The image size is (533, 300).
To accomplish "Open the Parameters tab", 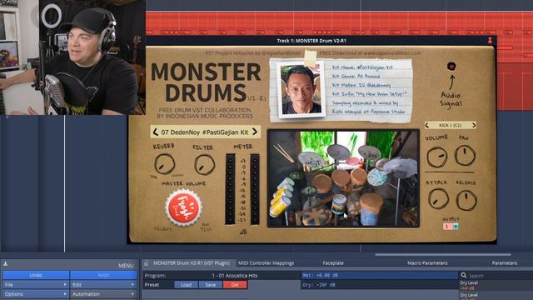I will pyautogui.click(x=505, y=263).
